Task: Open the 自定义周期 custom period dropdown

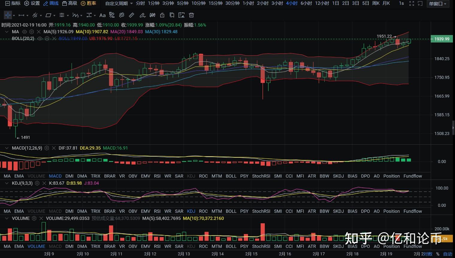Action: click(x=119, y=3)
